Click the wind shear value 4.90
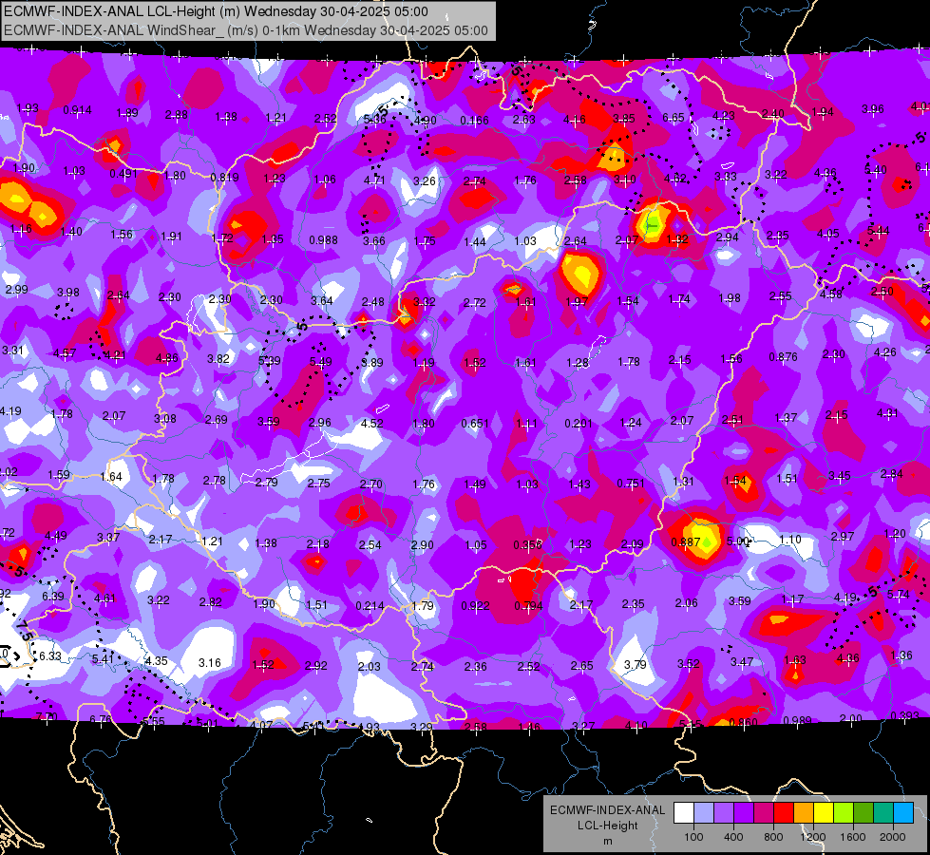The image size is (930, 855). [x=426, y=121]
